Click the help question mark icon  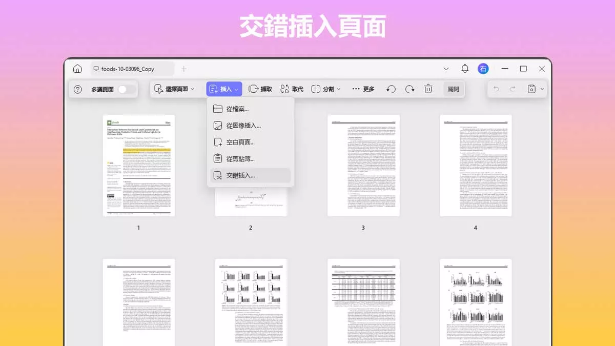pos(77,88)
